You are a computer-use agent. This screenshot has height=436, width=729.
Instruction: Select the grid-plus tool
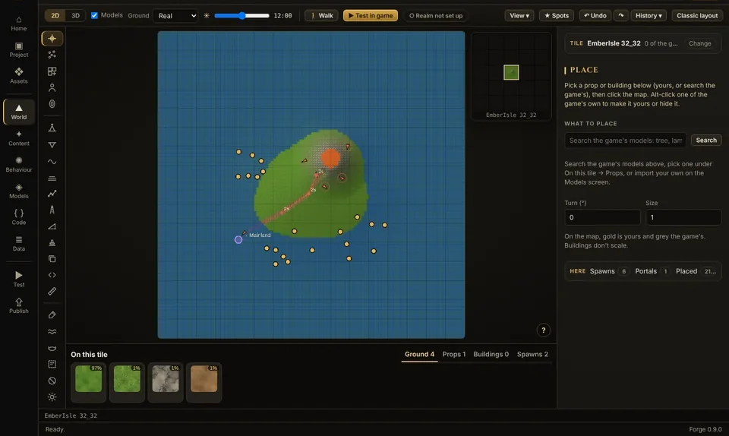(52, 71)
